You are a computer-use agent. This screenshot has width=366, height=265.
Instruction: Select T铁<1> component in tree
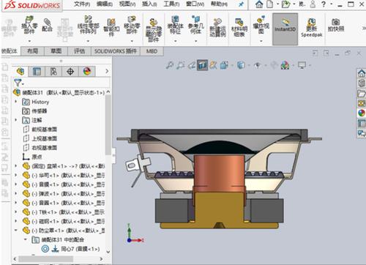(63, 212)
